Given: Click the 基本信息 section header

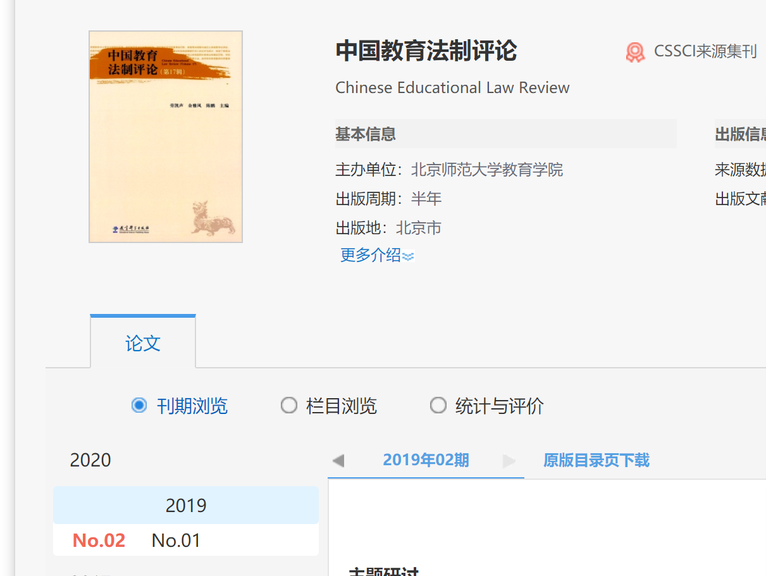Looking at the screenshot, I should [506, 134].
